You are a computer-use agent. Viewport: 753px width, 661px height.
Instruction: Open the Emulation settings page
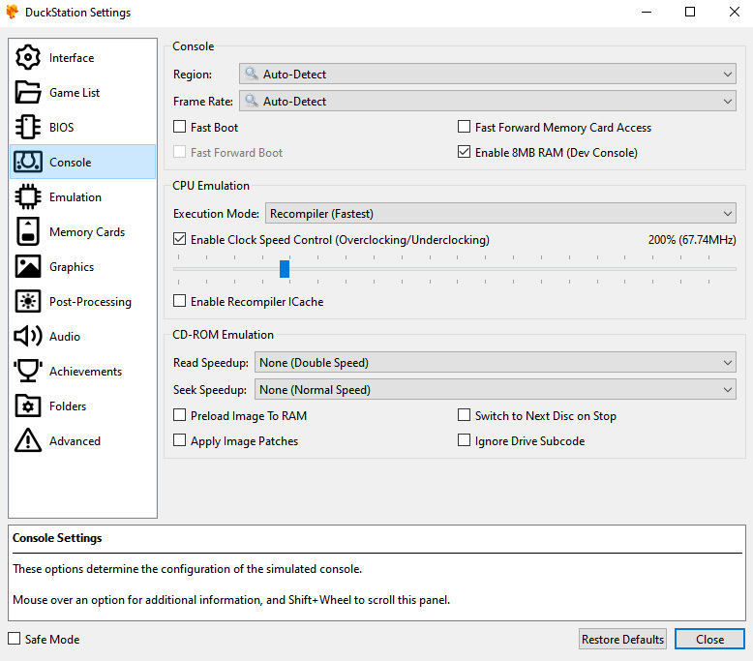(x=82, y=196)
